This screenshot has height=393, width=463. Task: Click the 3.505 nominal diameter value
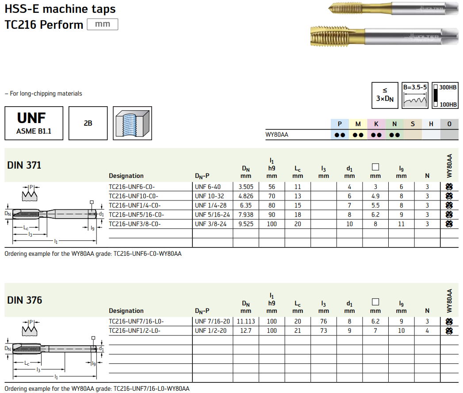coord(246,187)
